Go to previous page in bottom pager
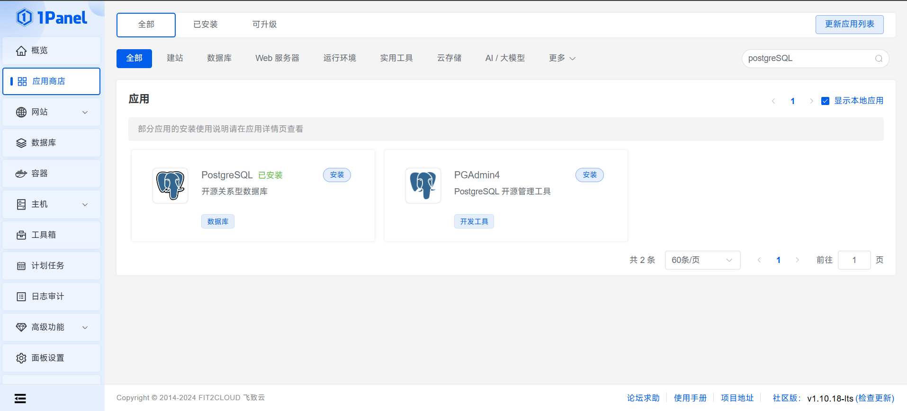Image resolution: width=907 pixels, height=411 pixels. pyautogui.click(x=759, y=260)
